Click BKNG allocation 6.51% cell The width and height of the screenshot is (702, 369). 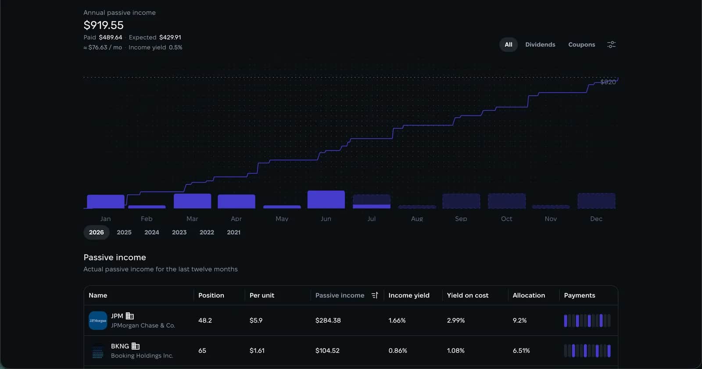pyautogui.click(x=521, y=351)
